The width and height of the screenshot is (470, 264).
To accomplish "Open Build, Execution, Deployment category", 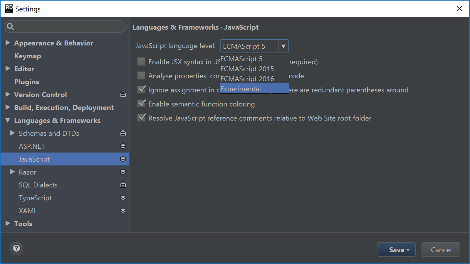I will coord(64,108).
